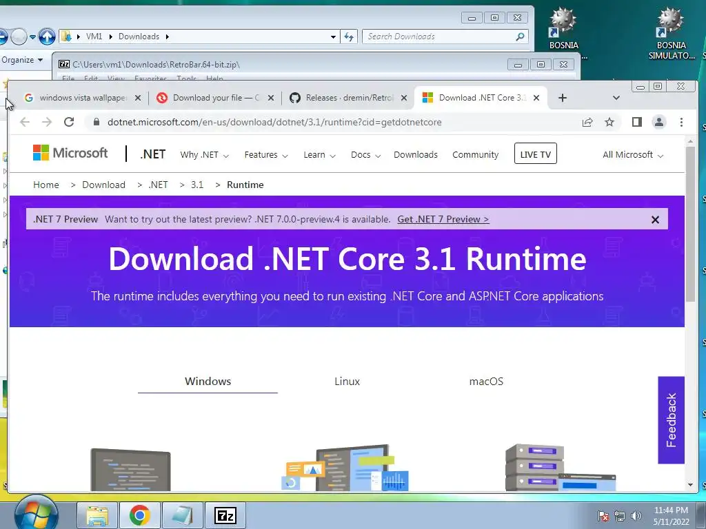Open network tray icon
The width and height of the screenshot is (706, 529).
[620, 516]
